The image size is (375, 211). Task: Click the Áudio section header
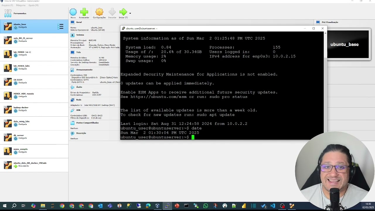[x=79, y=87]
